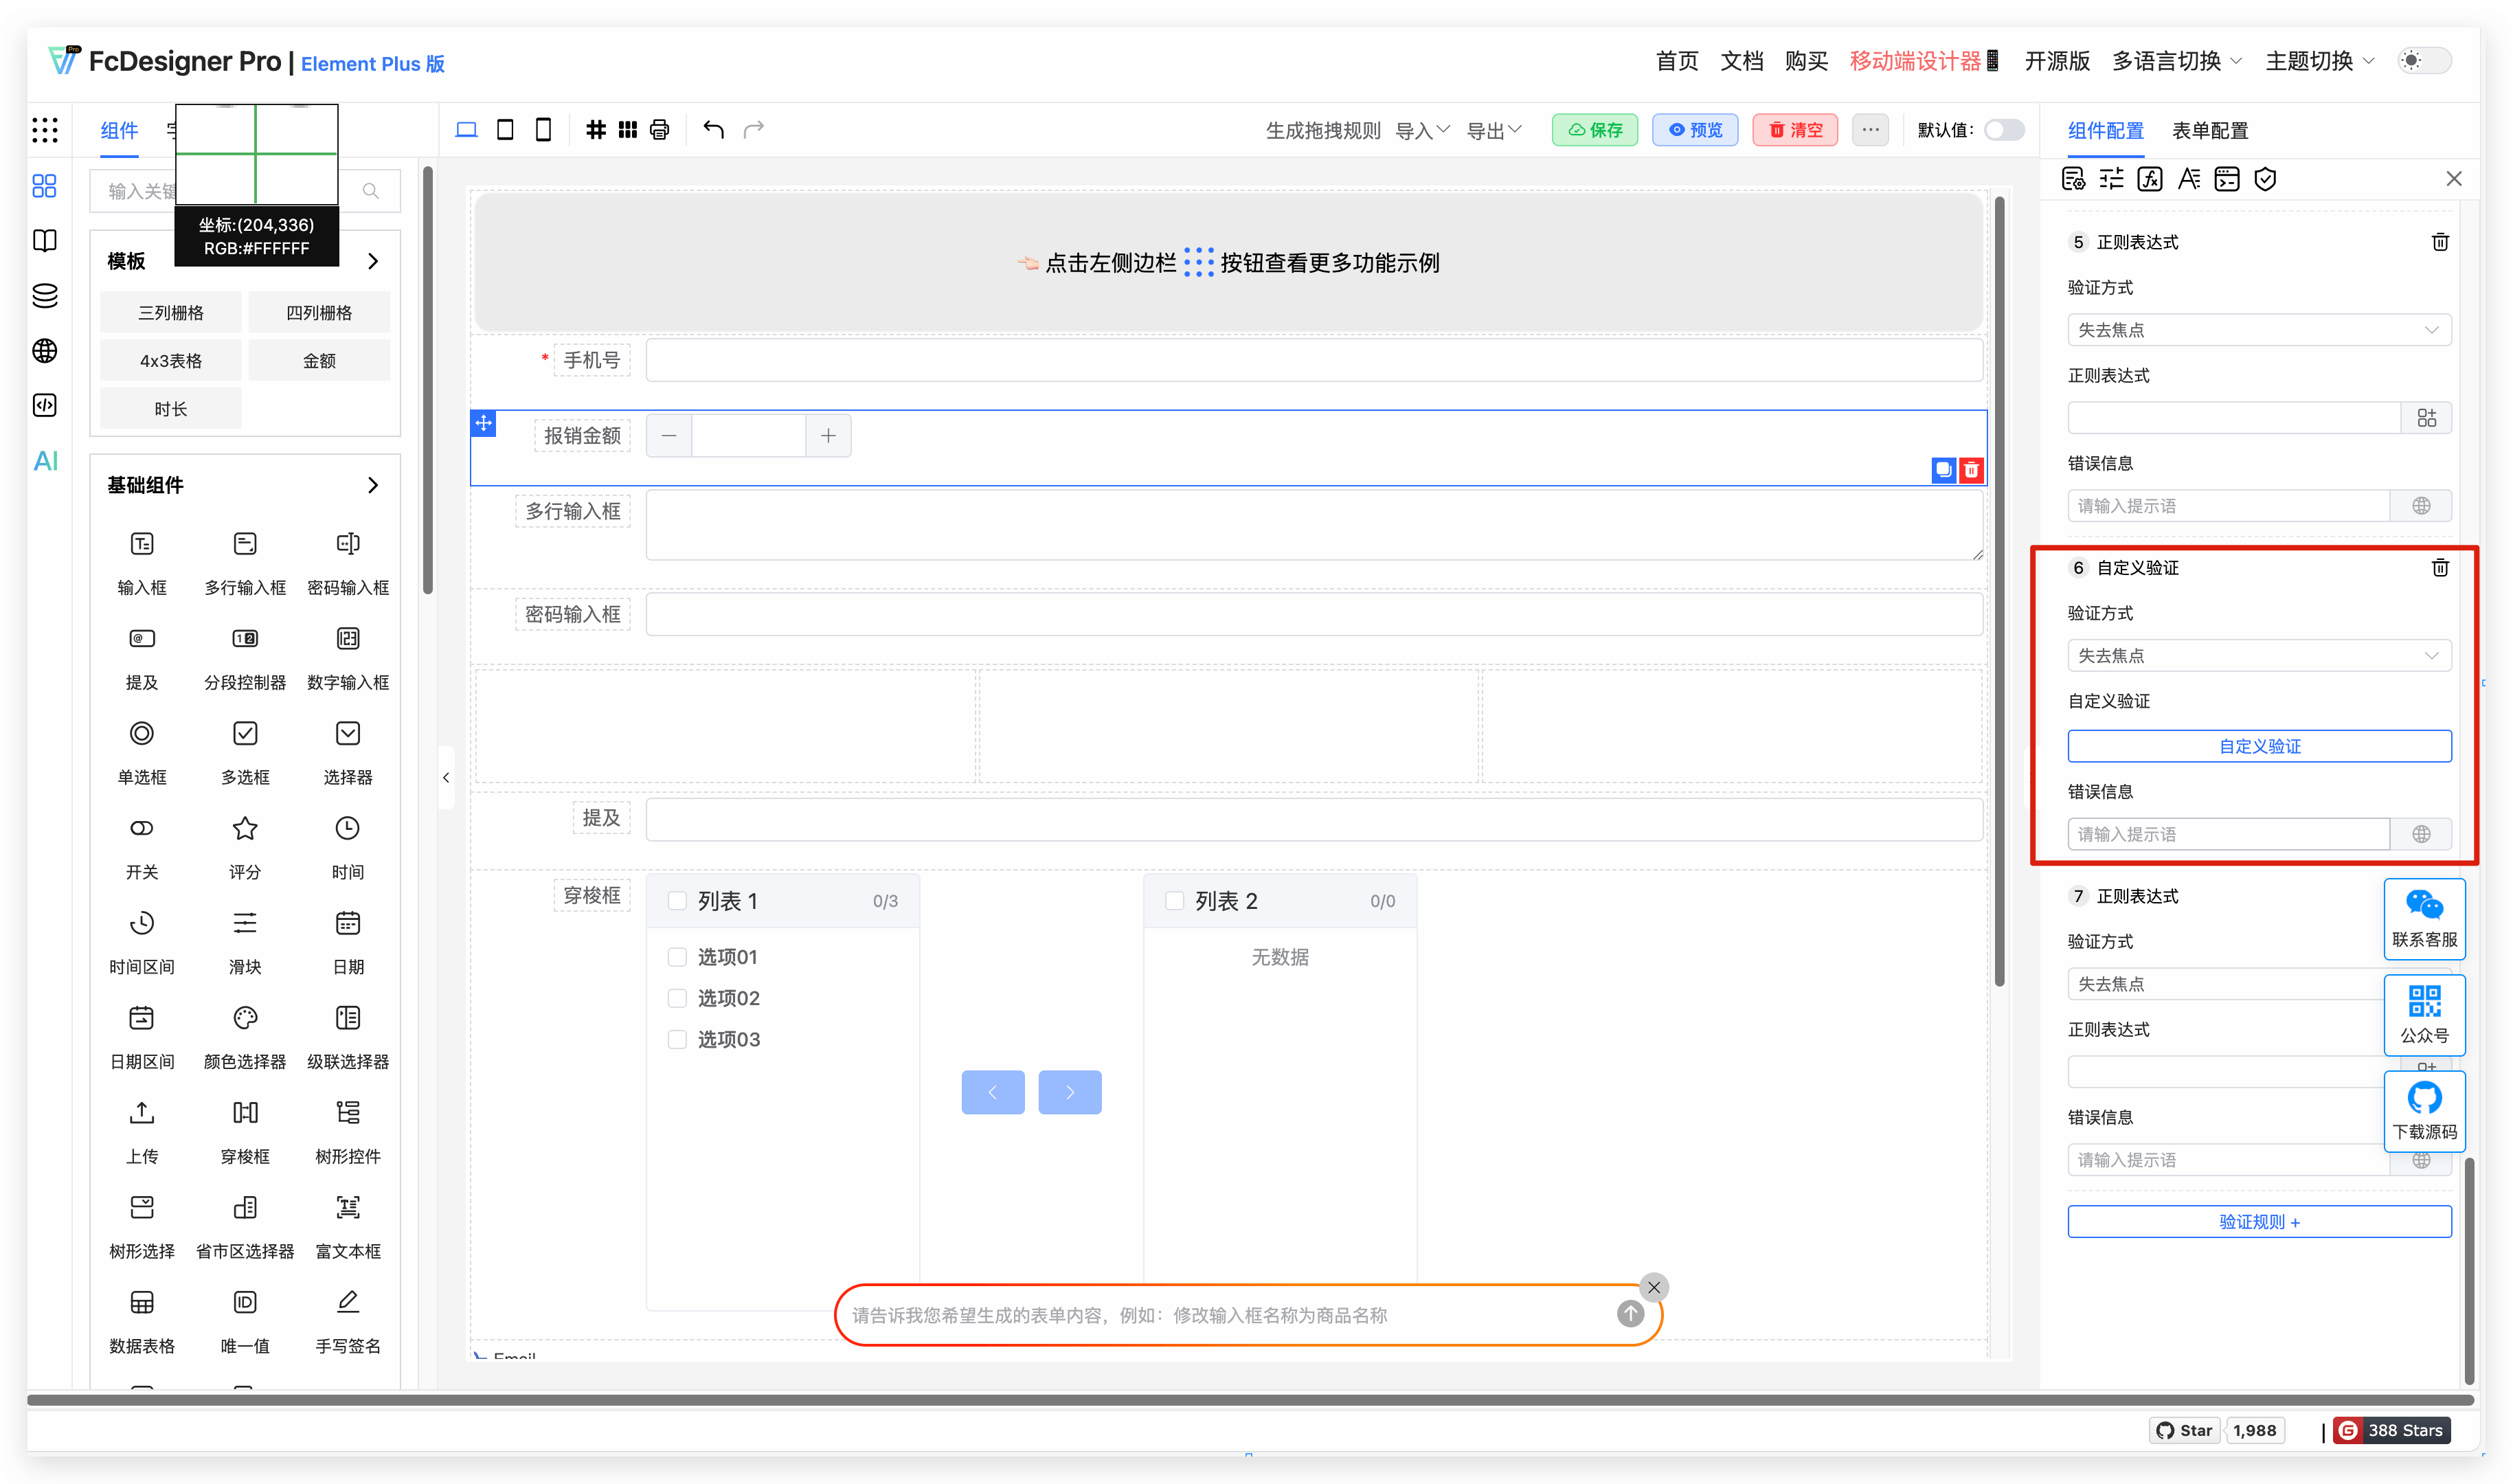Image resolution: width=2513 pixels, height=1484 pixels.
Task: Click the 保存 button
Action: point(1594,130)
